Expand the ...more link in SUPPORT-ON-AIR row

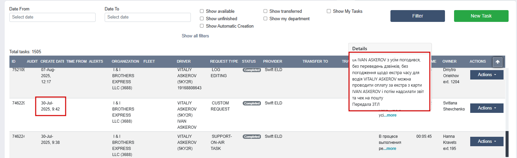click(390, 149)
